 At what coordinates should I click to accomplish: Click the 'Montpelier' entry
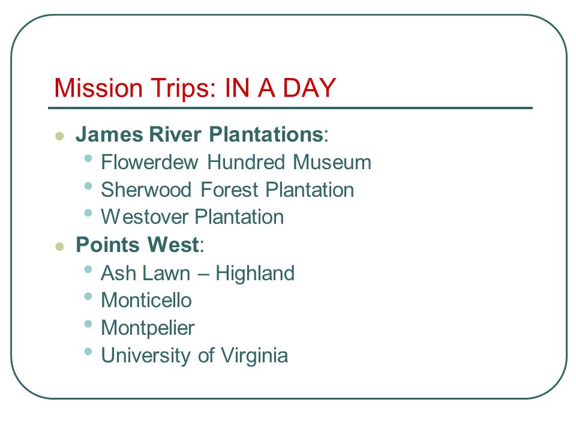[x=148, y=328]
